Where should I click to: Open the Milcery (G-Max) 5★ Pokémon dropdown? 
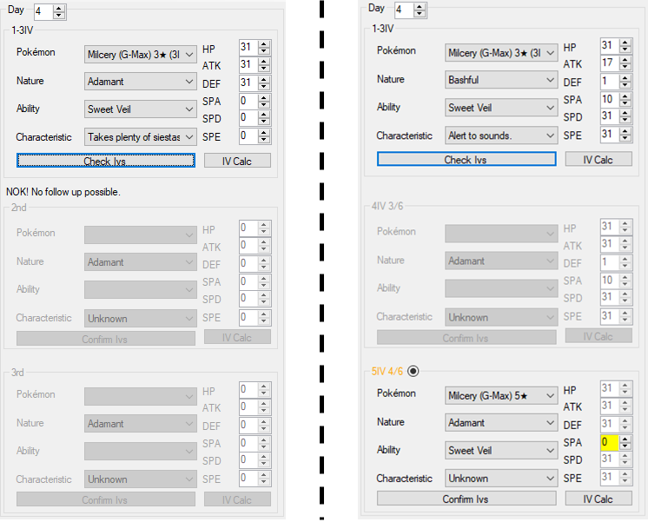pos(500,396)
